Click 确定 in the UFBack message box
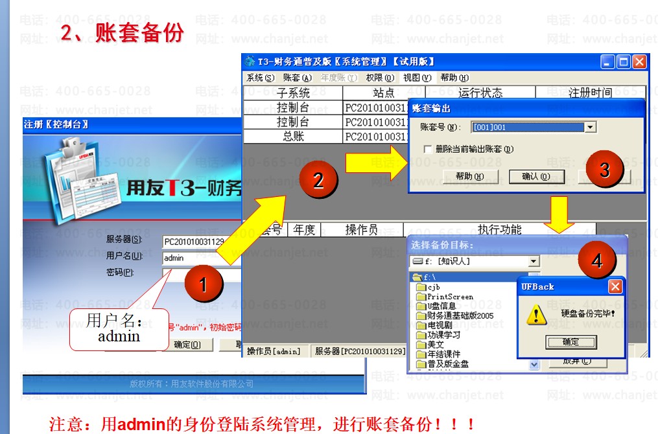Viewport: 658px width, 434px height. [x=570, y=342]
